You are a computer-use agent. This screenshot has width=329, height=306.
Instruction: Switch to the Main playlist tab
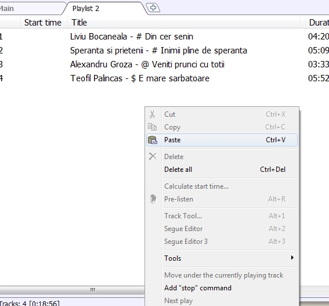[x=31, y=8]
